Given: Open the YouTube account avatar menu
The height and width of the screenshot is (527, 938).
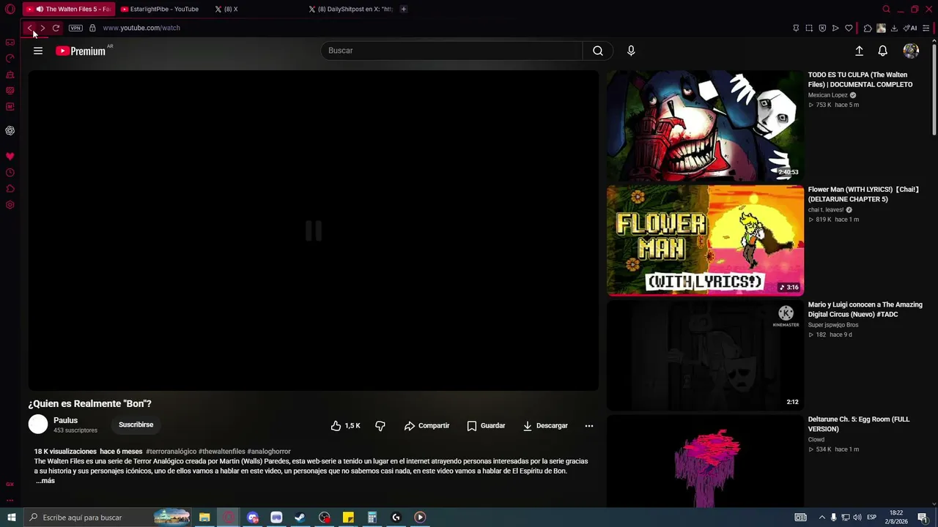Looking at the screenshot, I should 911,51.
